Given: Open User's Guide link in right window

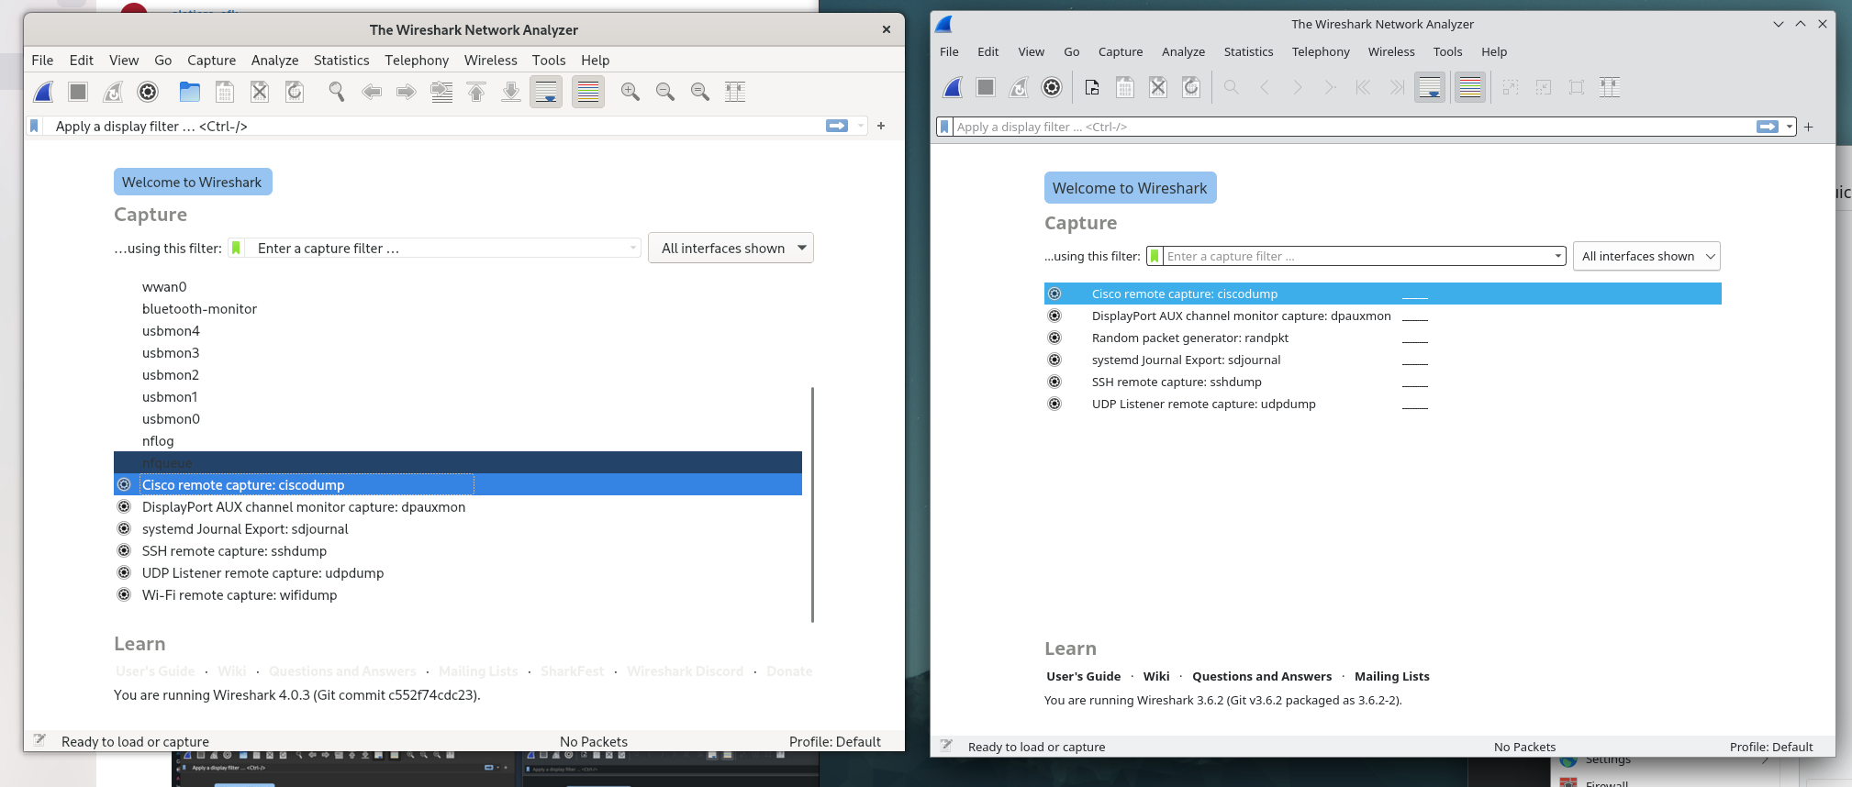Looking at the screenshot, I should point(1083,676).
